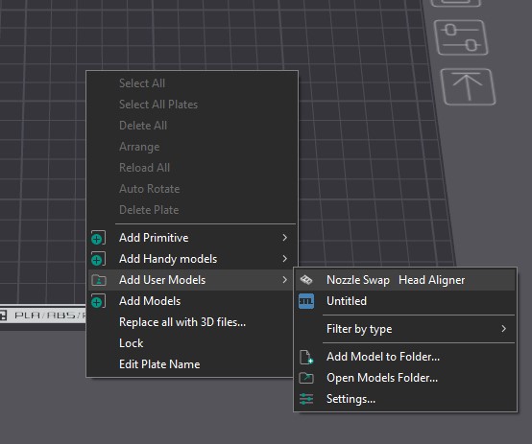Image resolution: width=532 pixels, height=444 pixels.
Task: Click the Nozzle Swap model icon
Action: [306, 280]
